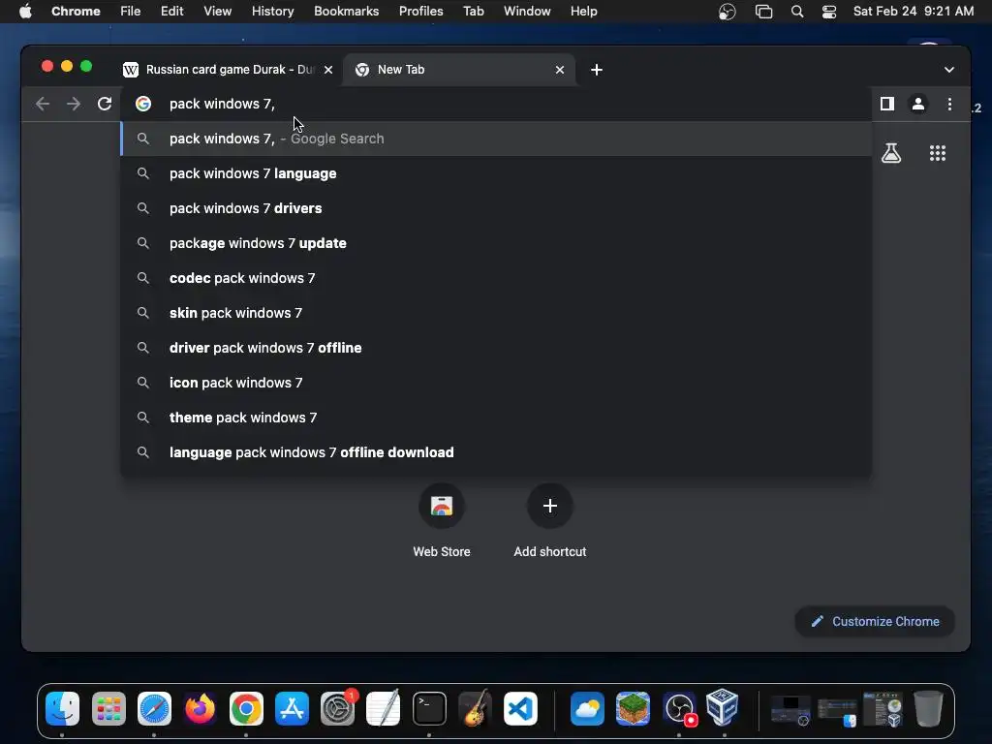Screen dimensions: 992x744
Task: Select suggestion 'theme pack windows 7'
Action: (496, 418)
